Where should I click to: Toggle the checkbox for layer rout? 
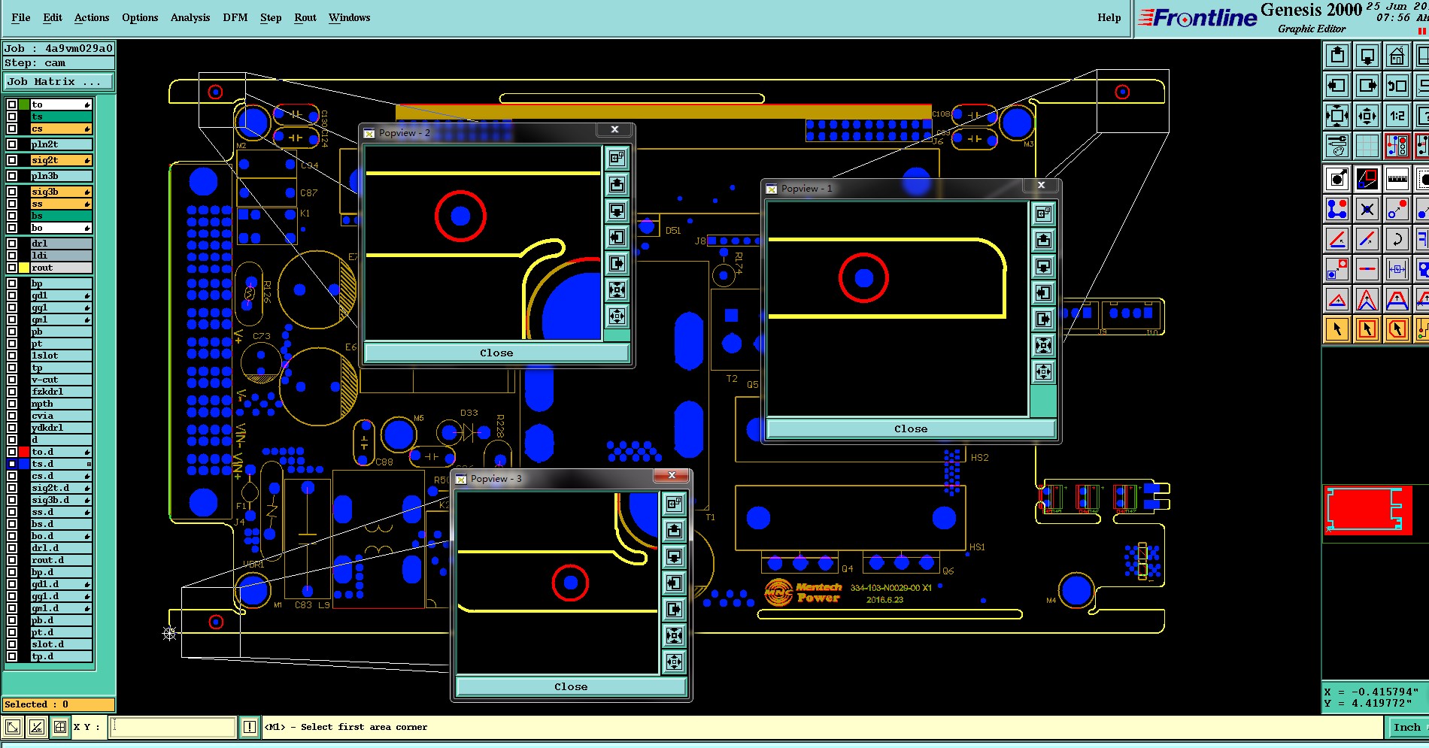pyautogui.click(x=12, y=268)
